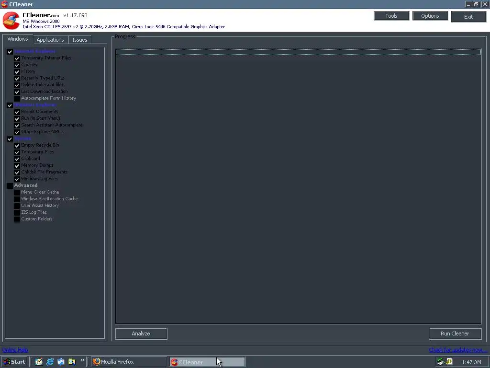Image resolution: width=490 pixels, height=368 pixels.
Task: Uncheck Chkdsk File Fragments
Action: (x=17, y=172)
